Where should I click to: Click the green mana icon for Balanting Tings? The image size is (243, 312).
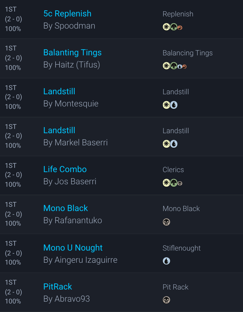(x=174, y=66)
